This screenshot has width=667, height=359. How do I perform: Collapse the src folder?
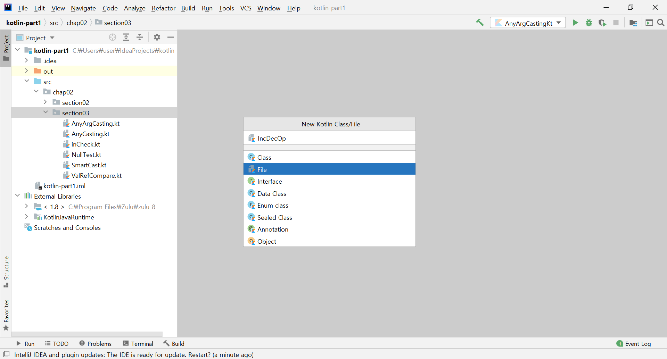coord(27,81)
